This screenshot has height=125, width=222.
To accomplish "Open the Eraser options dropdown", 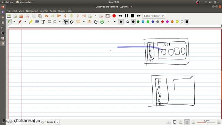I will pos(25,22).
